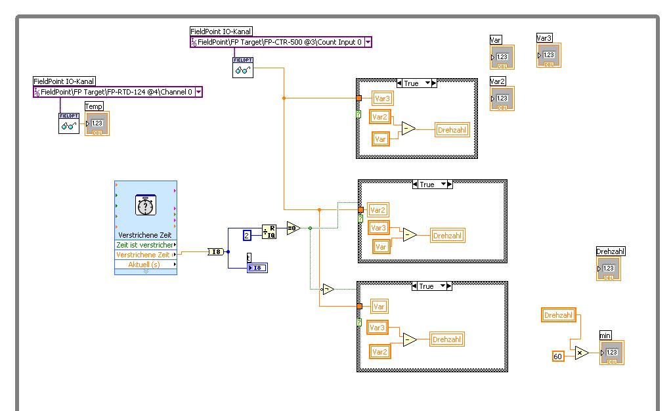The width and height of the screenshot is (671, 411).
Task: Click the orange input tunnel on the bottom case structure
Action: (360, 306)
